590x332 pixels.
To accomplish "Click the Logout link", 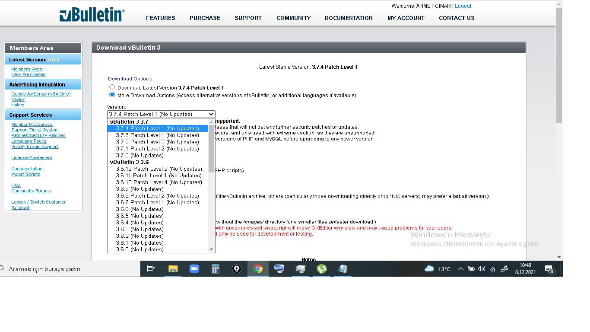I will tap(463, 6).
